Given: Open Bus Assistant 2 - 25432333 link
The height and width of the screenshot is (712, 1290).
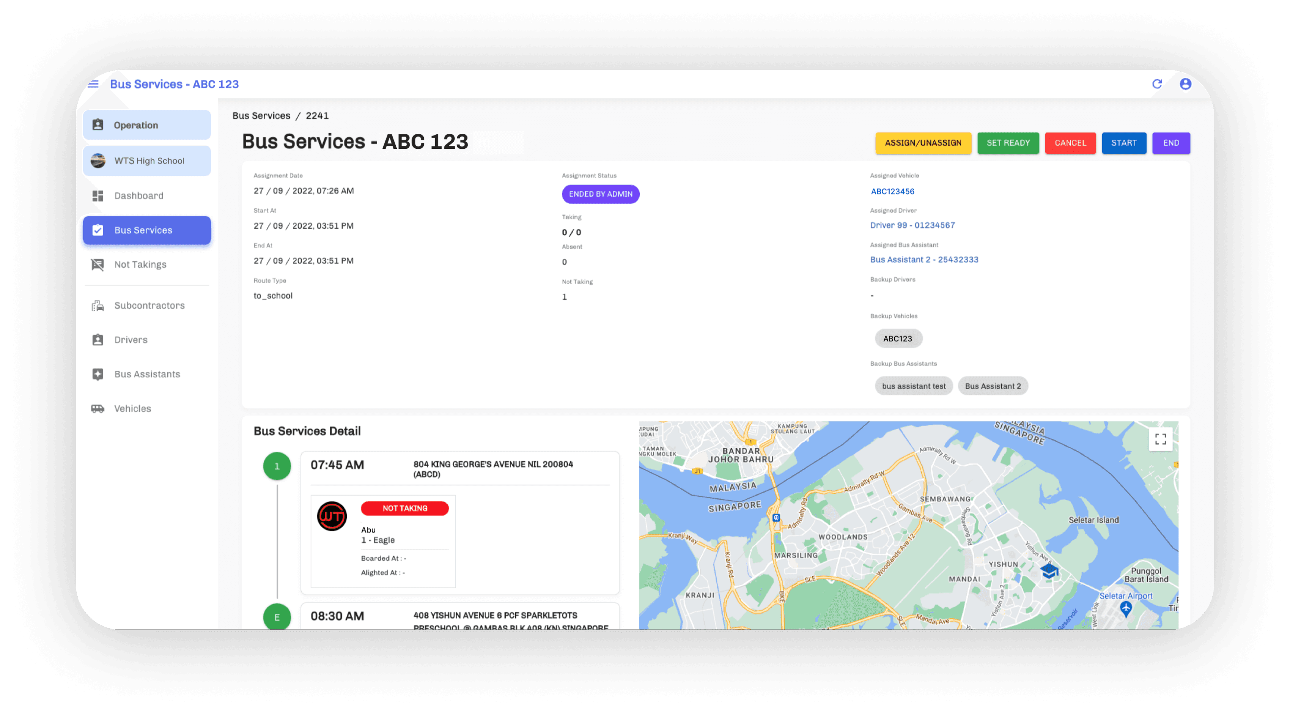Looking at the screenshot, I should tap(924, 260).
